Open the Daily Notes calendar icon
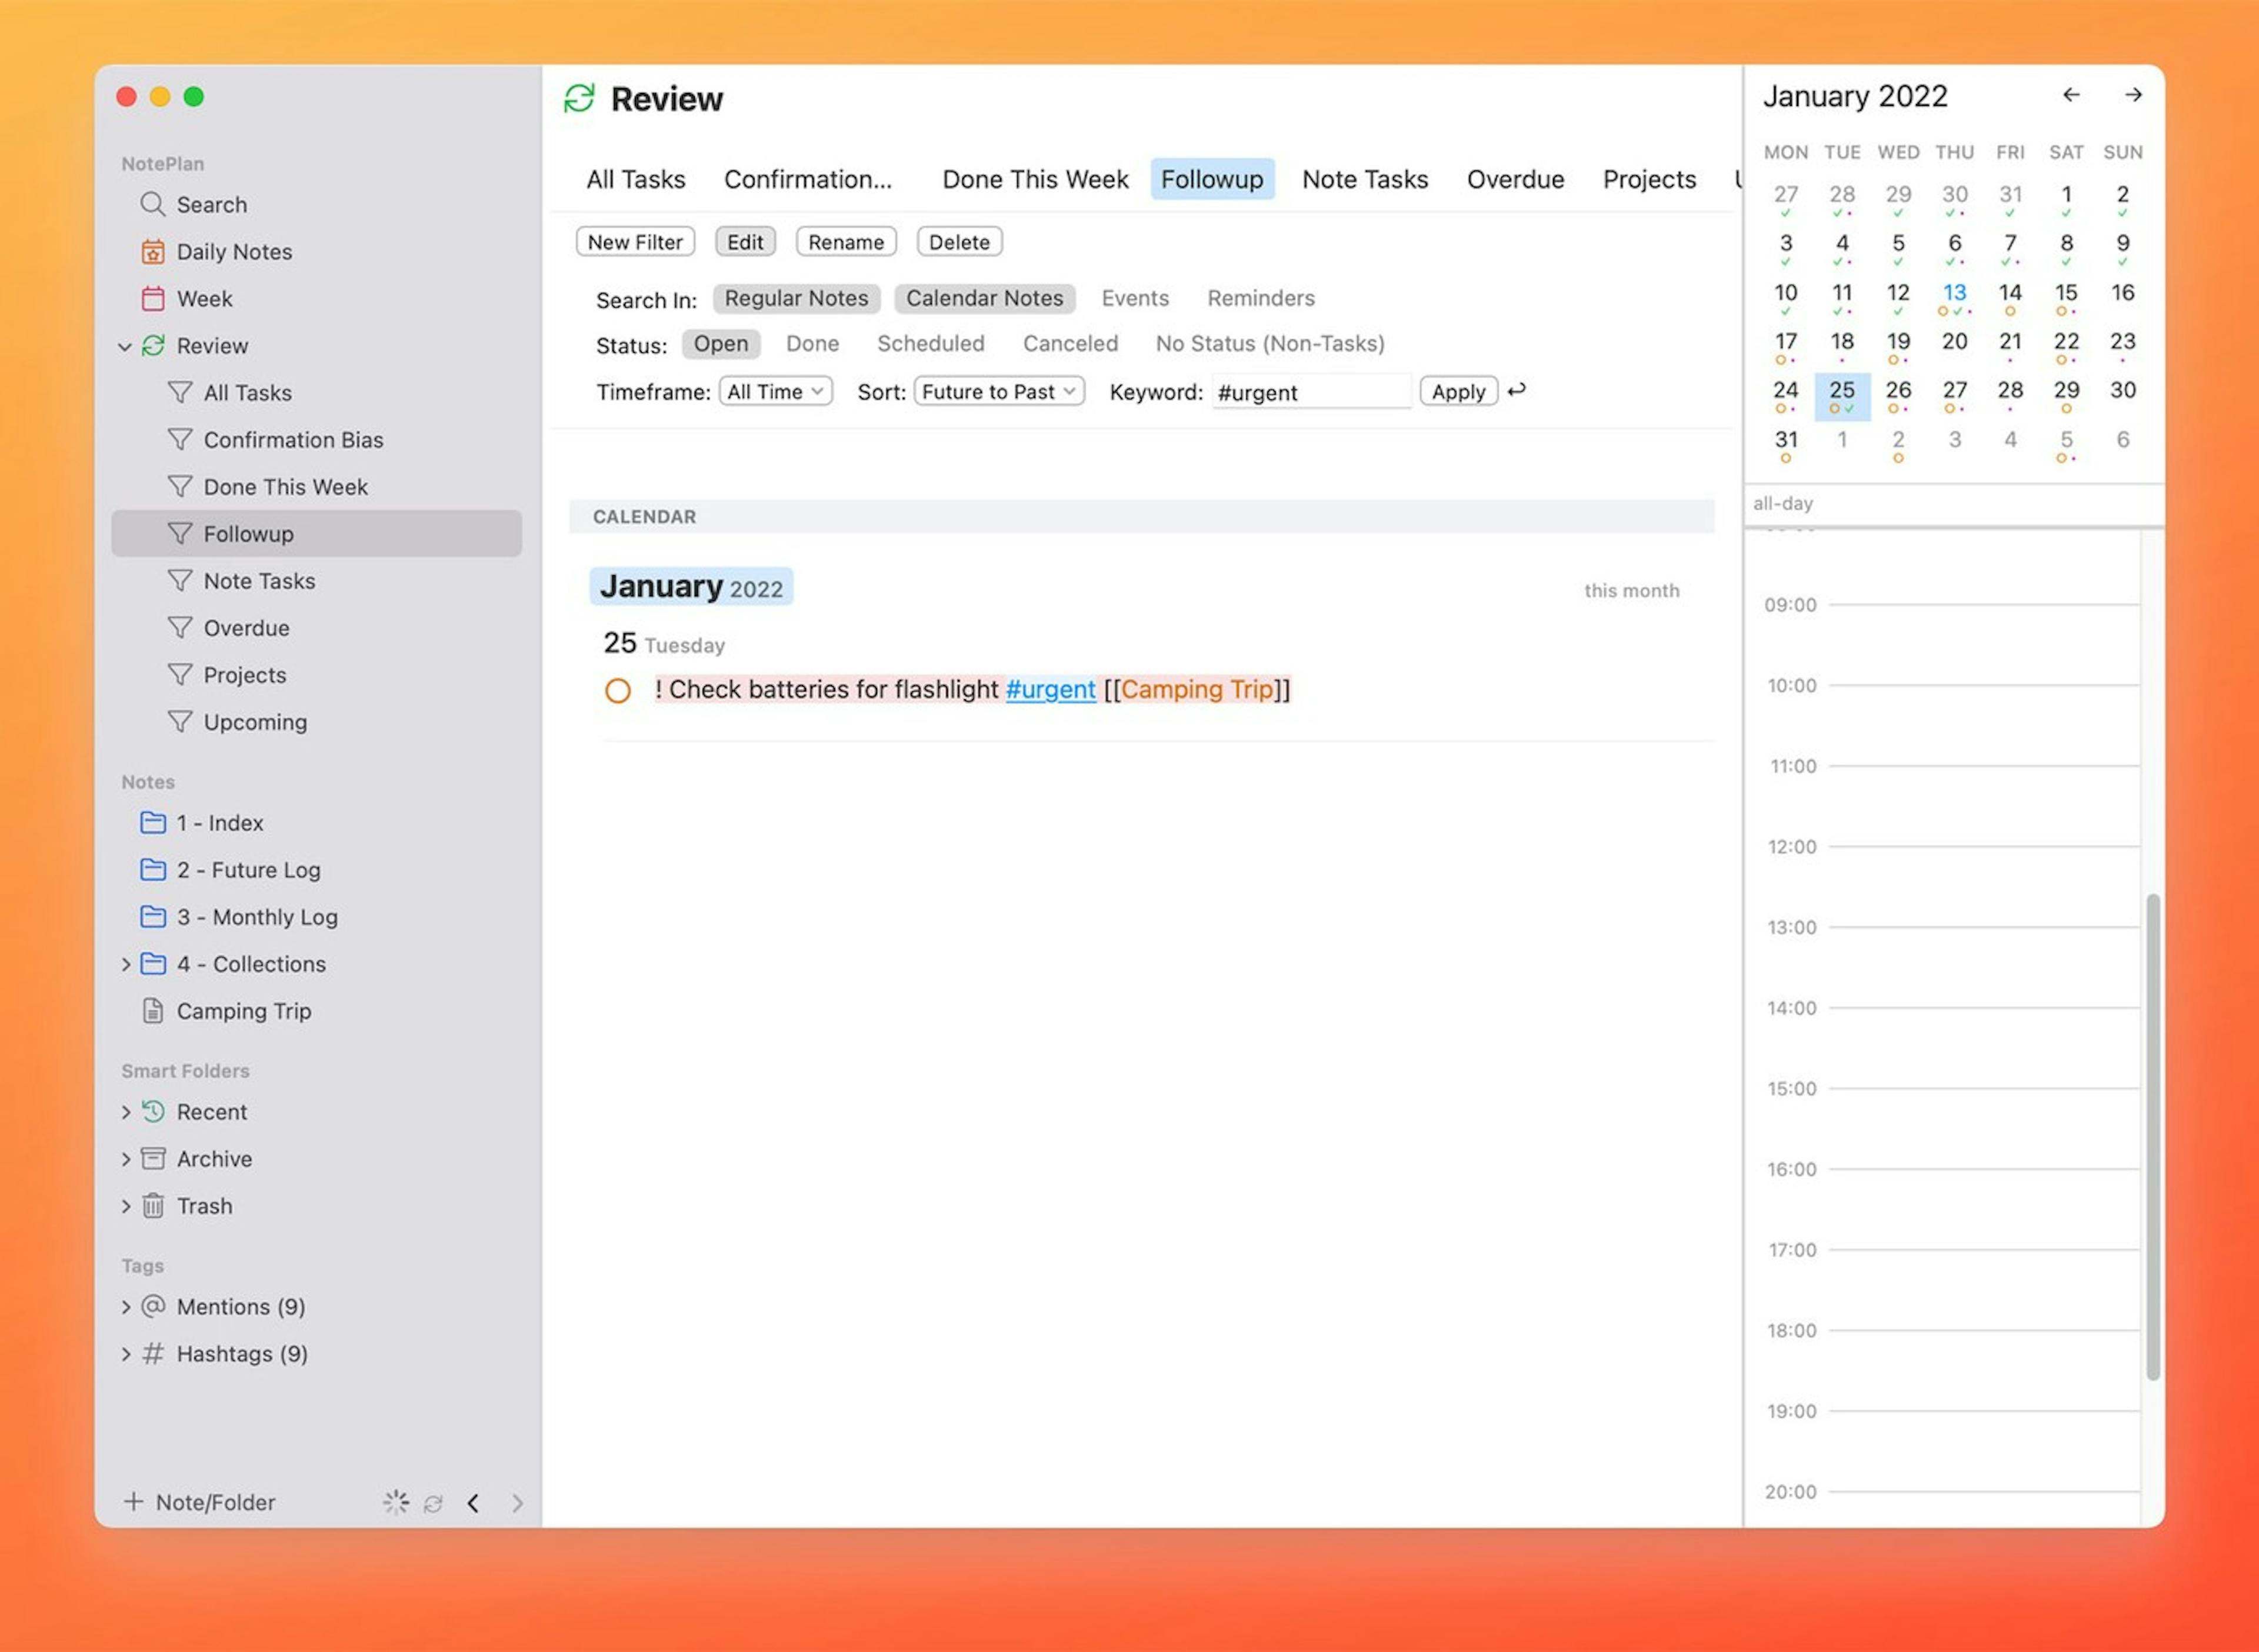 152,251
